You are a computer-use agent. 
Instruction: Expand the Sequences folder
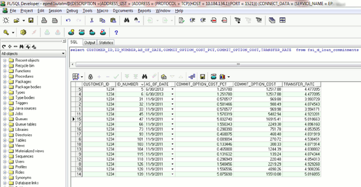click(x=5, y=156)
